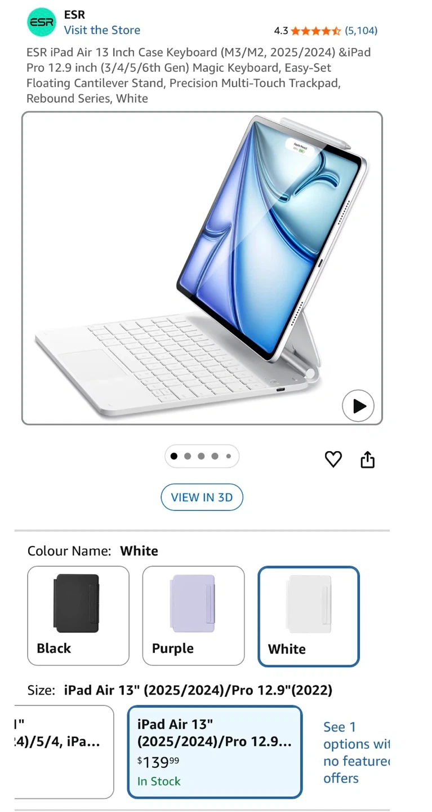This screenshot has width=432, height=812.
Task: Tap the 4.3 rating score text
Action: point(280,30)
